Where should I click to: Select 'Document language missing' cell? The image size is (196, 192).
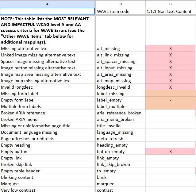coord(47,132)
